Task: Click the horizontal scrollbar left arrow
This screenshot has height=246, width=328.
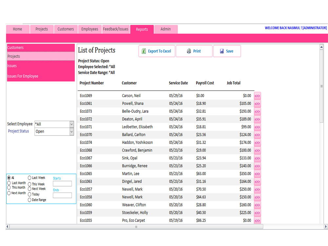Action: [8, 227]
